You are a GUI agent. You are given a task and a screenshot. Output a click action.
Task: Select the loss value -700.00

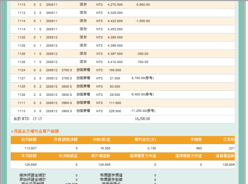pyautogui.click(x=143, y=62)
